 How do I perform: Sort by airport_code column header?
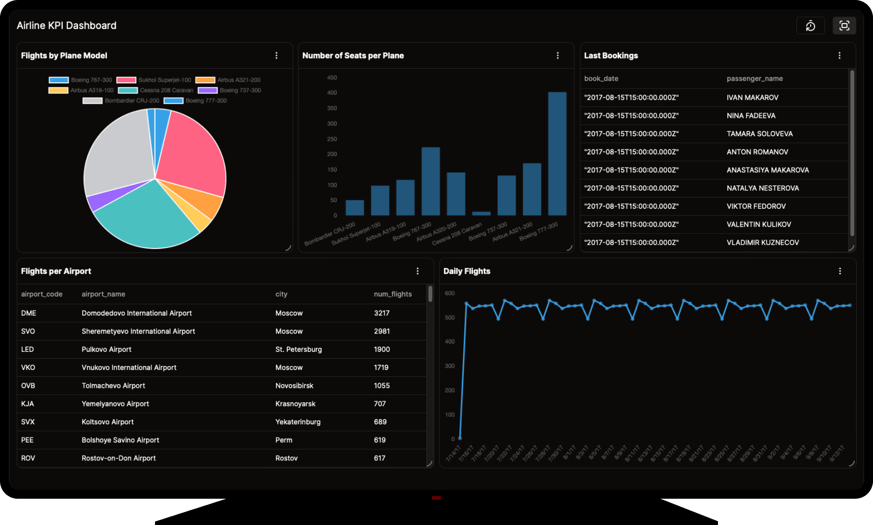tap(41, 294)
